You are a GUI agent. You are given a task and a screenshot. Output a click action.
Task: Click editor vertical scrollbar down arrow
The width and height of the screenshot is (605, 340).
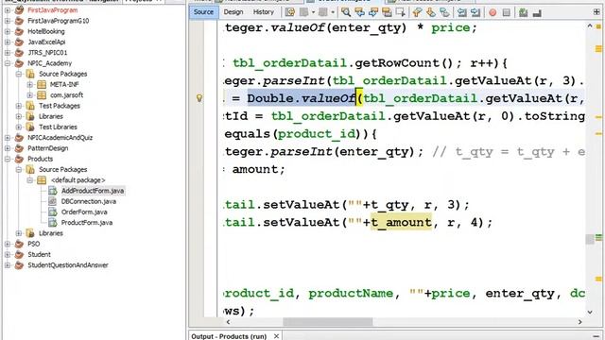pos(590,312)
